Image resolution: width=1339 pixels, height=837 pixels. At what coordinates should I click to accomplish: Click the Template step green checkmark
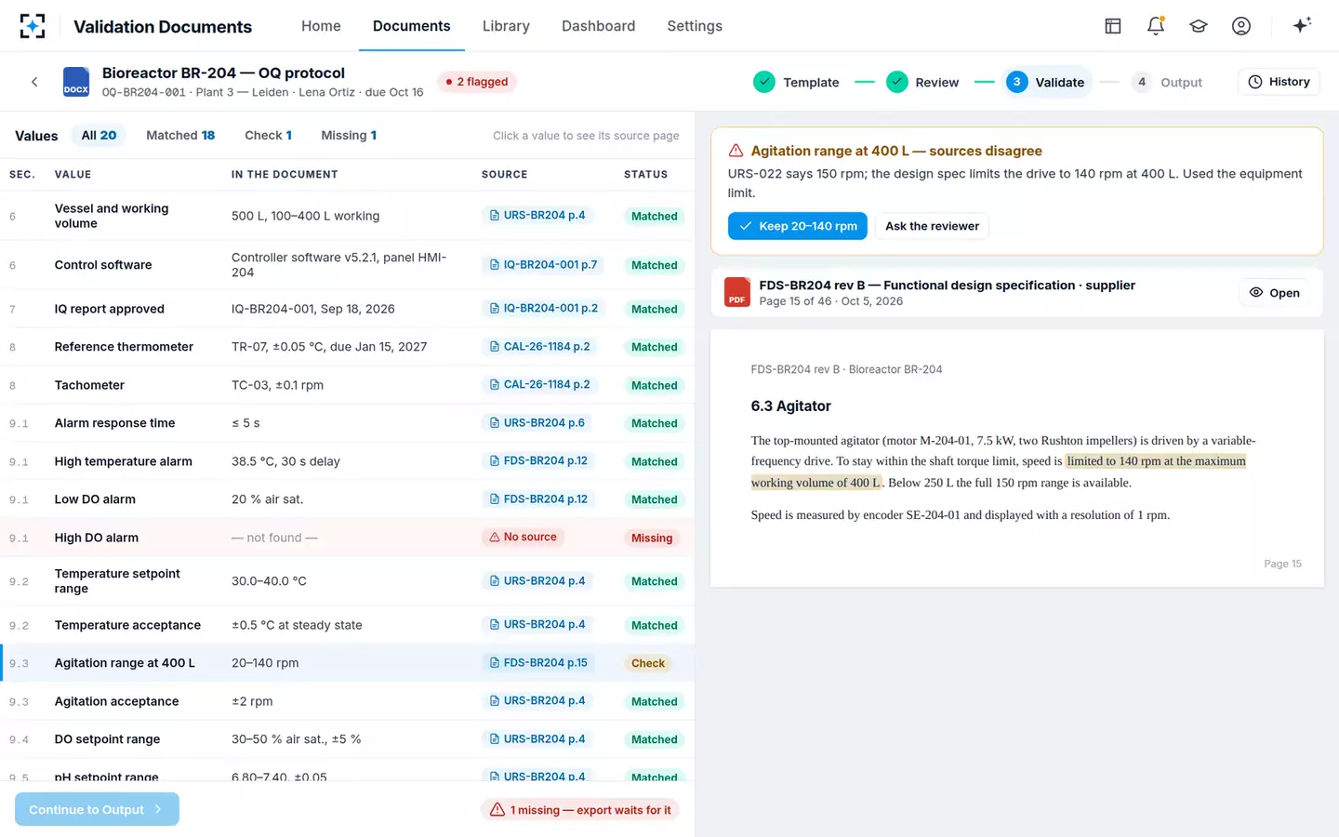tap(764, 82)
